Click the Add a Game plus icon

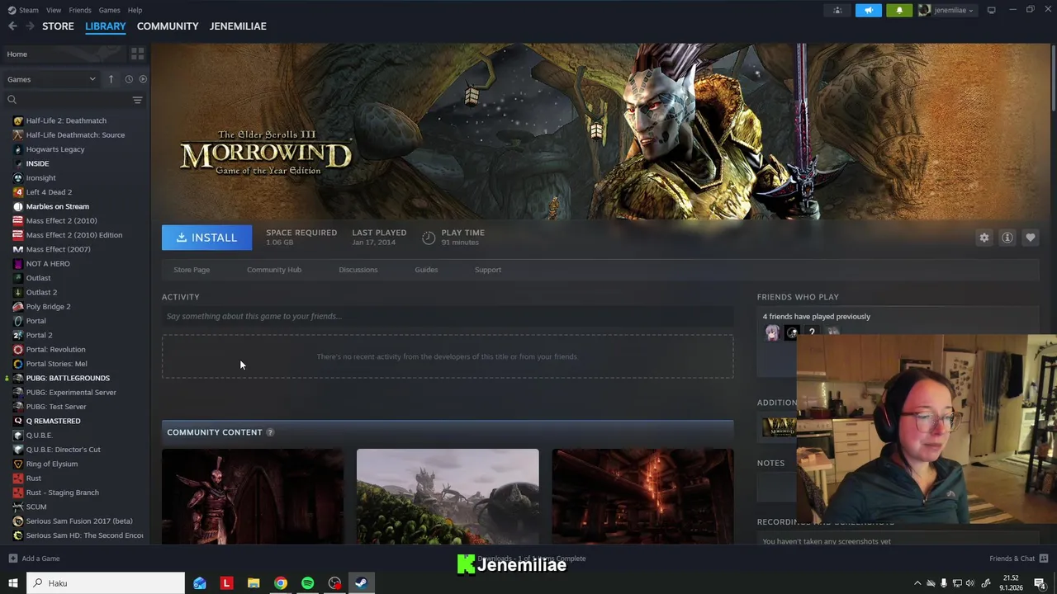click(12, 559)
